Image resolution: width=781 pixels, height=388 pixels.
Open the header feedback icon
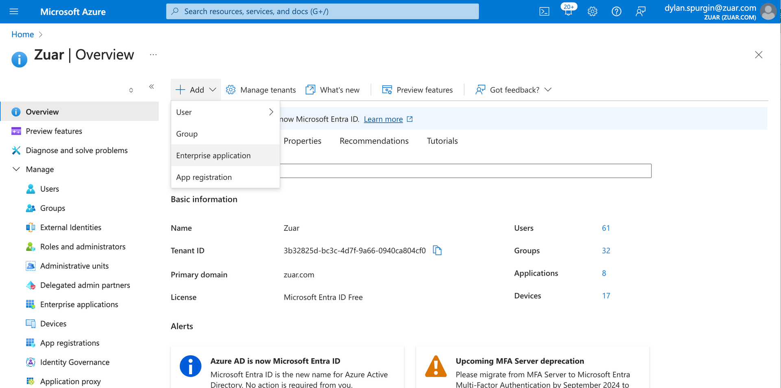(641, 11)
